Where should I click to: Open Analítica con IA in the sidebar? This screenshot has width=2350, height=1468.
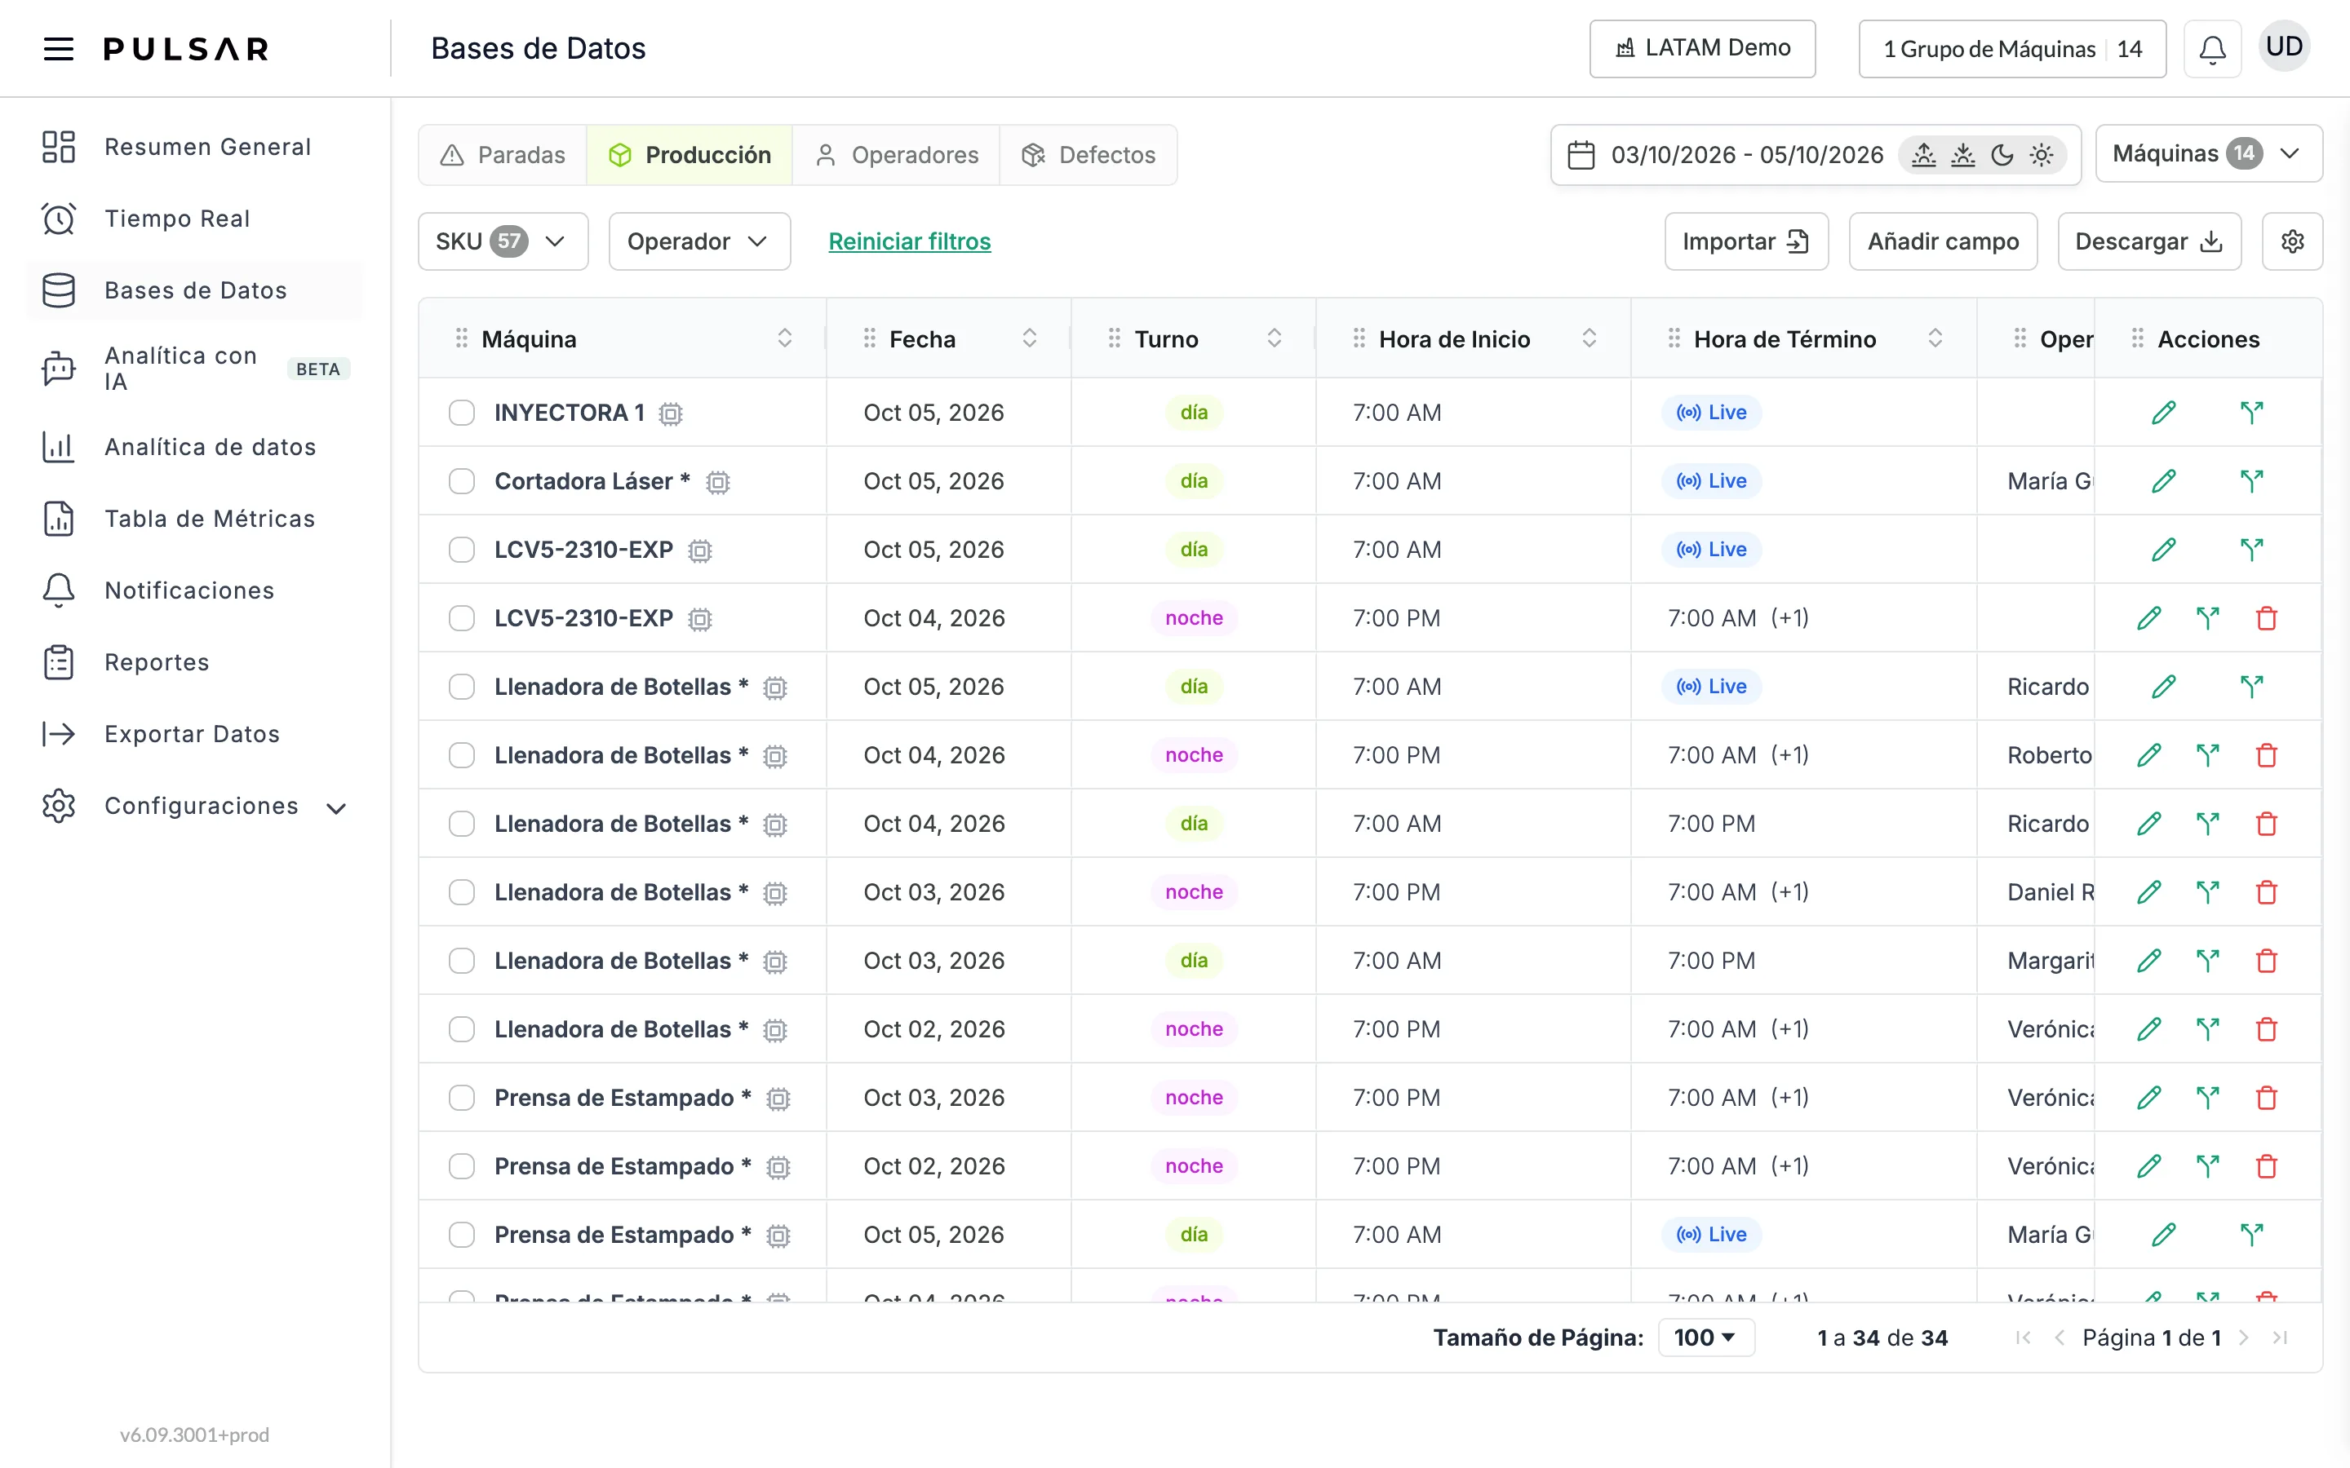(x=194, y=368)
